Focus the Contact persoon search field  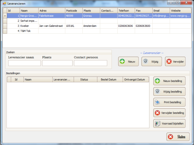91,63
